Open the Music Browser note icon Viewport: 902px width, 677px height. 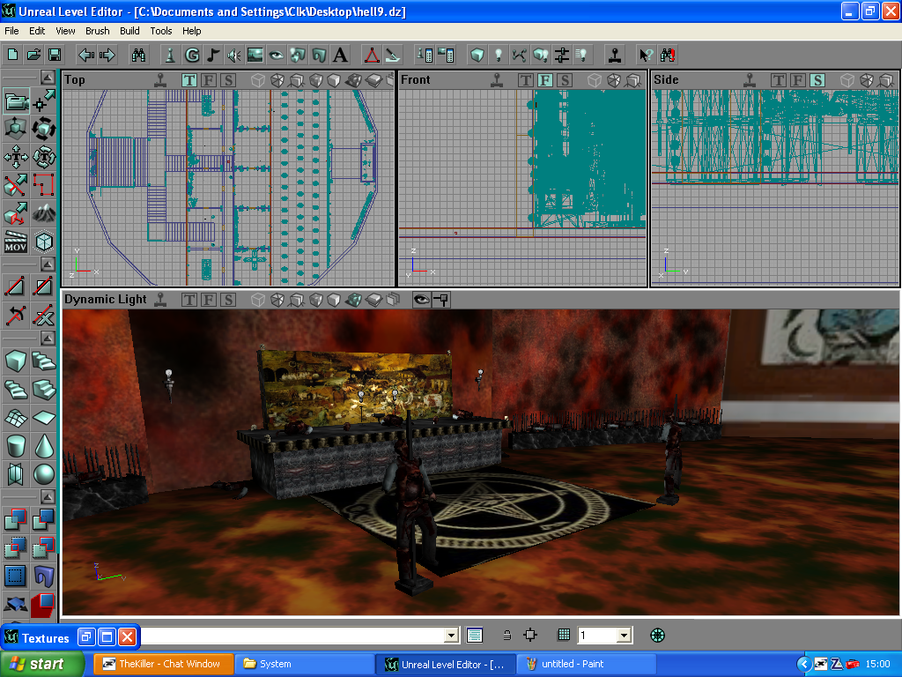click(x=212, y=55)
